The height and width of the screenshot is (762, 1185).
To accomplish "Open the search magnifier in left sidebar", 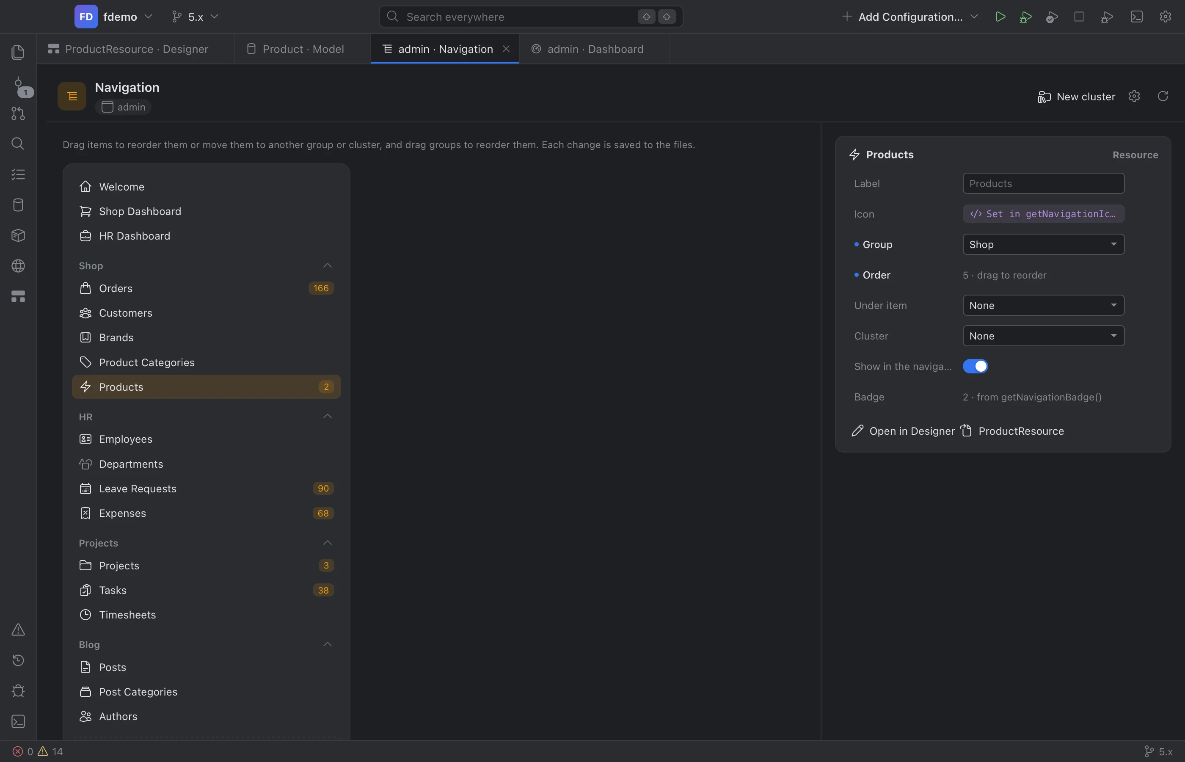I will [x=18, y=144].
